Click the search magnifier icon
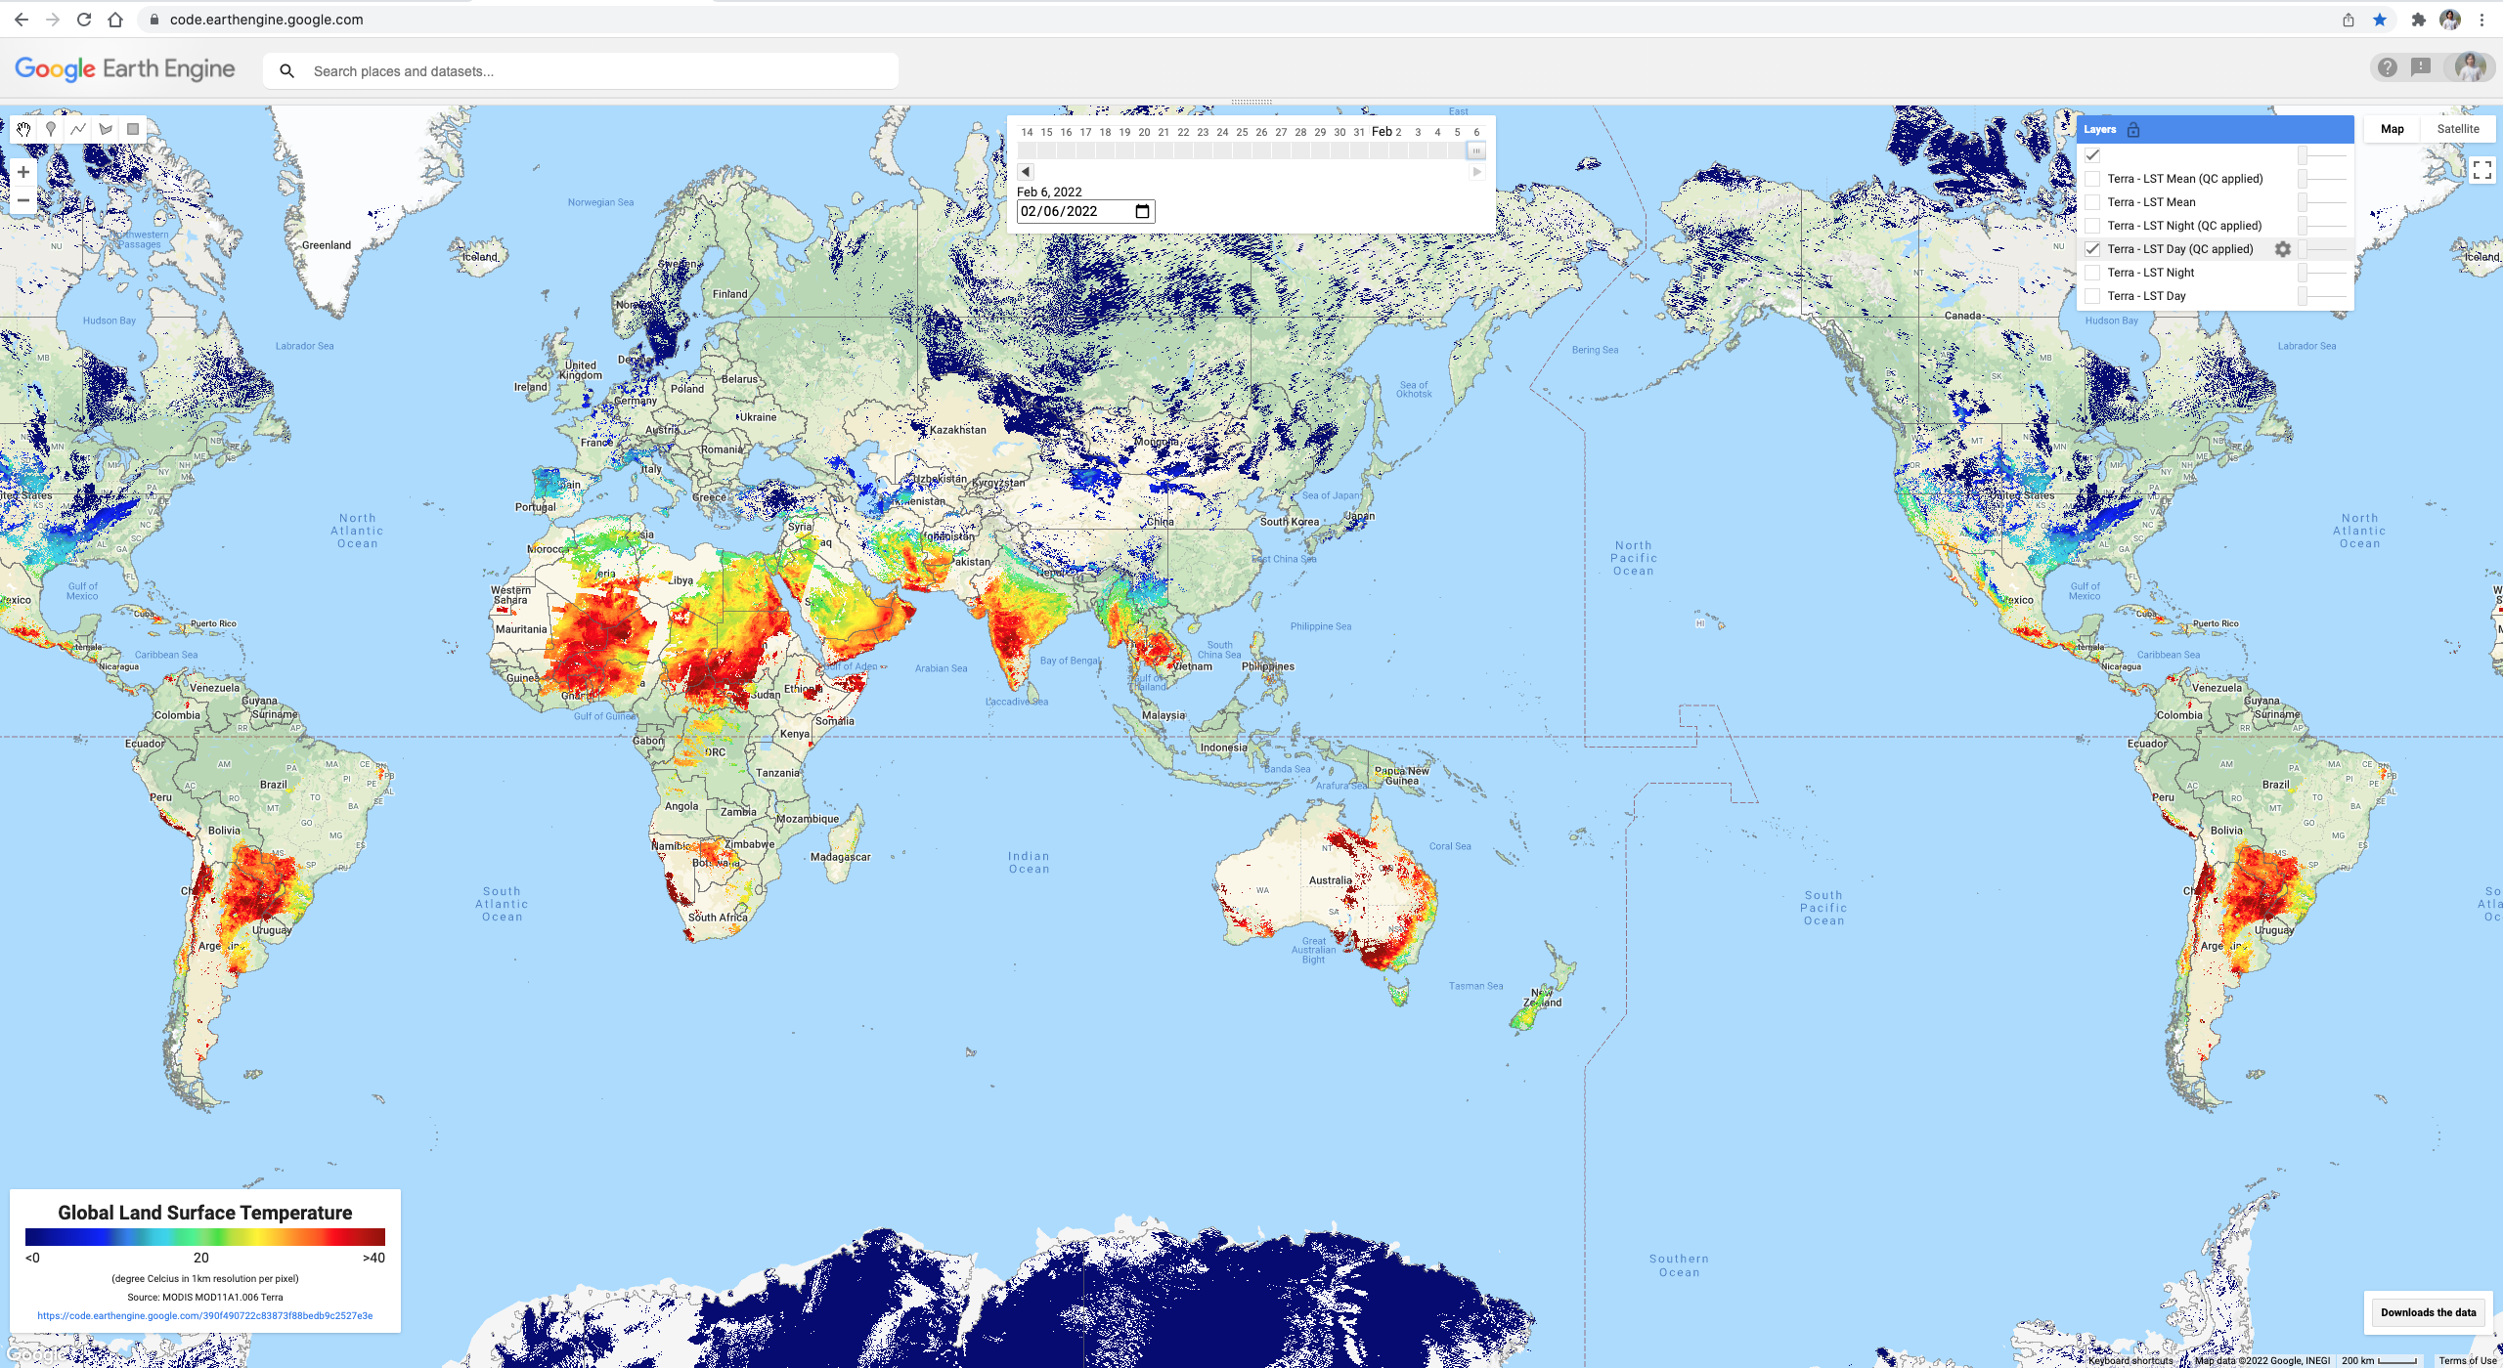 click(286, 71)
